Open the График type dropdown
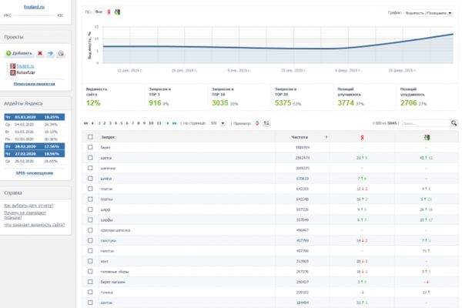Viewport: 462px width, 308px height. click(428, 13)
